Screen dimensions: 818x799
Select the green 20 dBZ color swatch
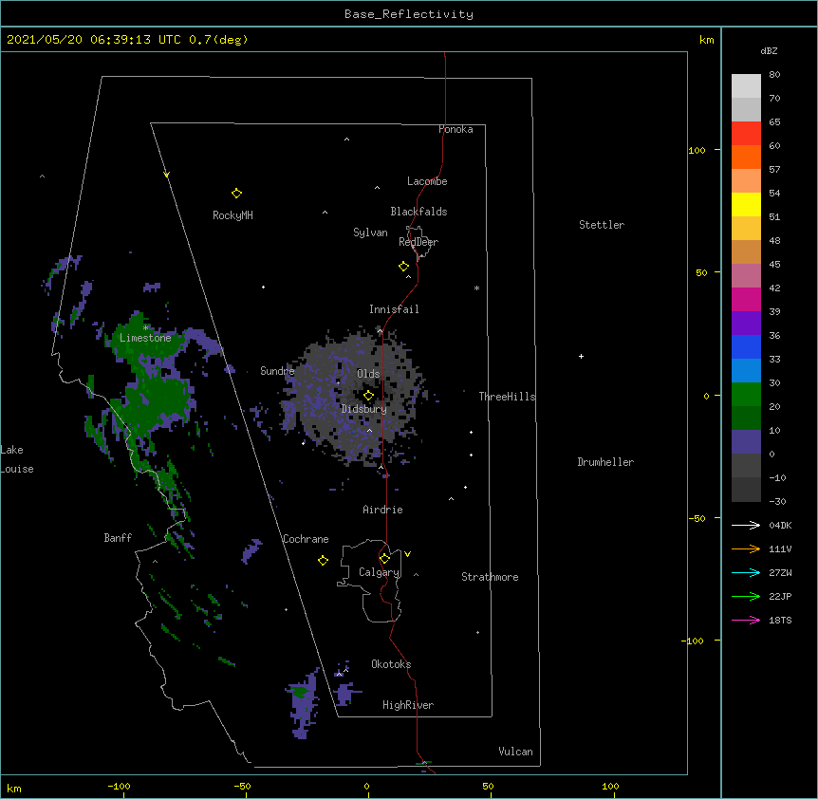coord(746,395)
